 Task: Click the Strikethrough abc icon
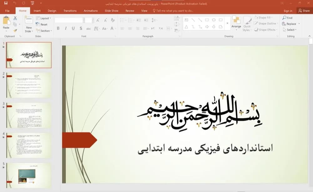89,29
